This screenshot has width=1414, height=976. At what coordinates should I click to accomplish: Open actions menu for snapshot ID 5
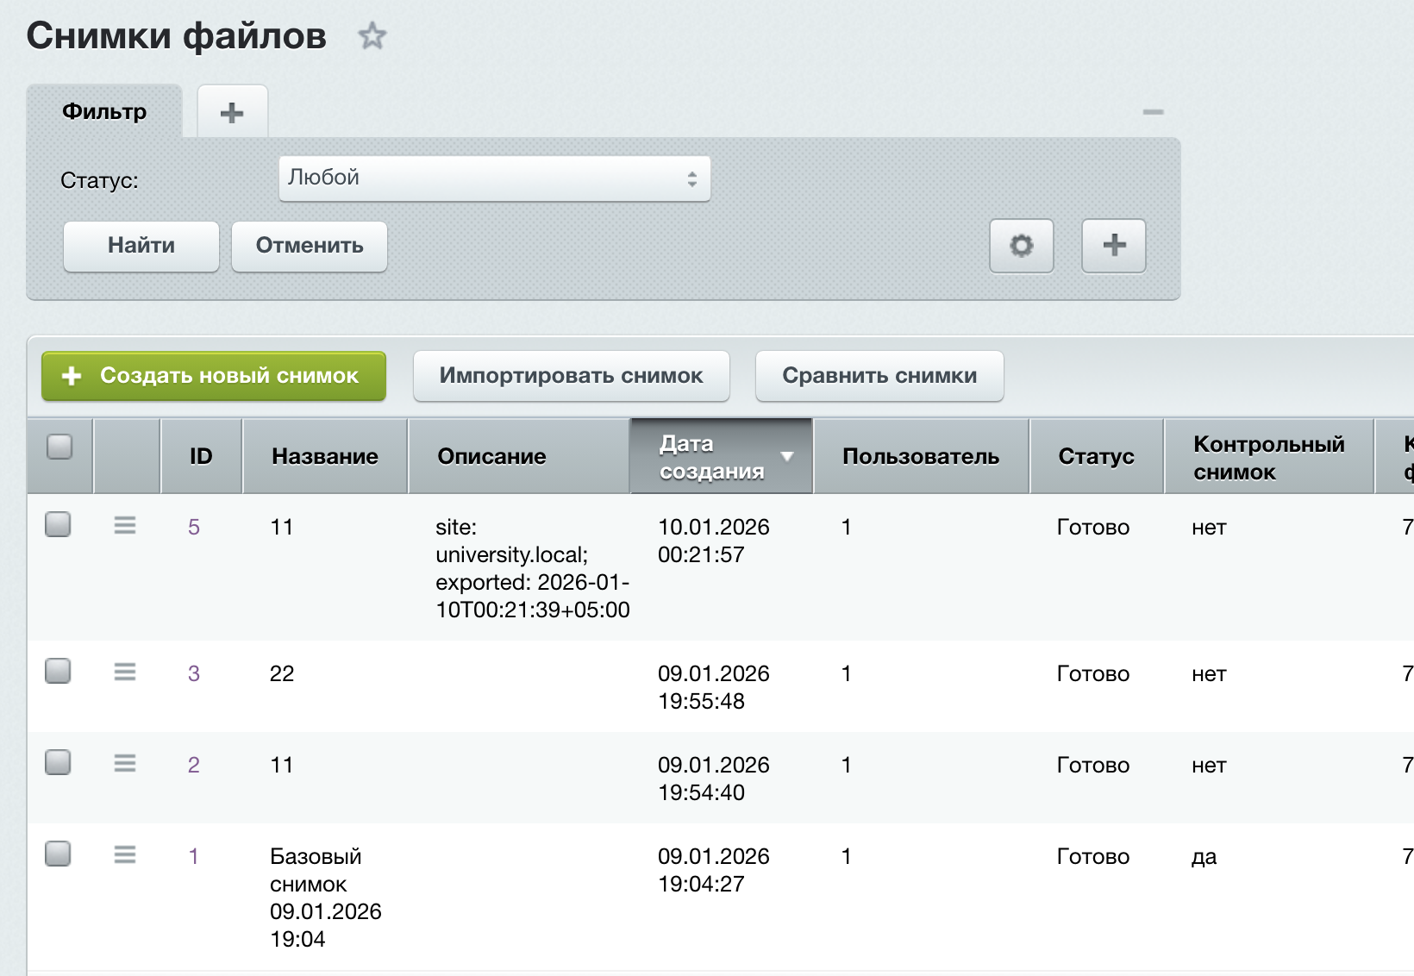pyautogui.click(x=125, y=525)
